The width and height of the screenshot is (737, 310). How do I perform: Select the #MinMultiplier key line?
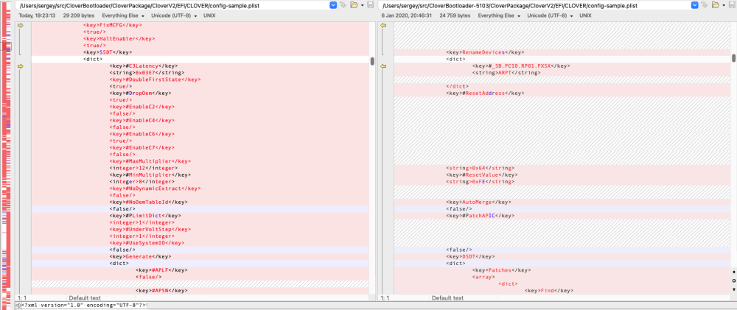tap(150, 175)
